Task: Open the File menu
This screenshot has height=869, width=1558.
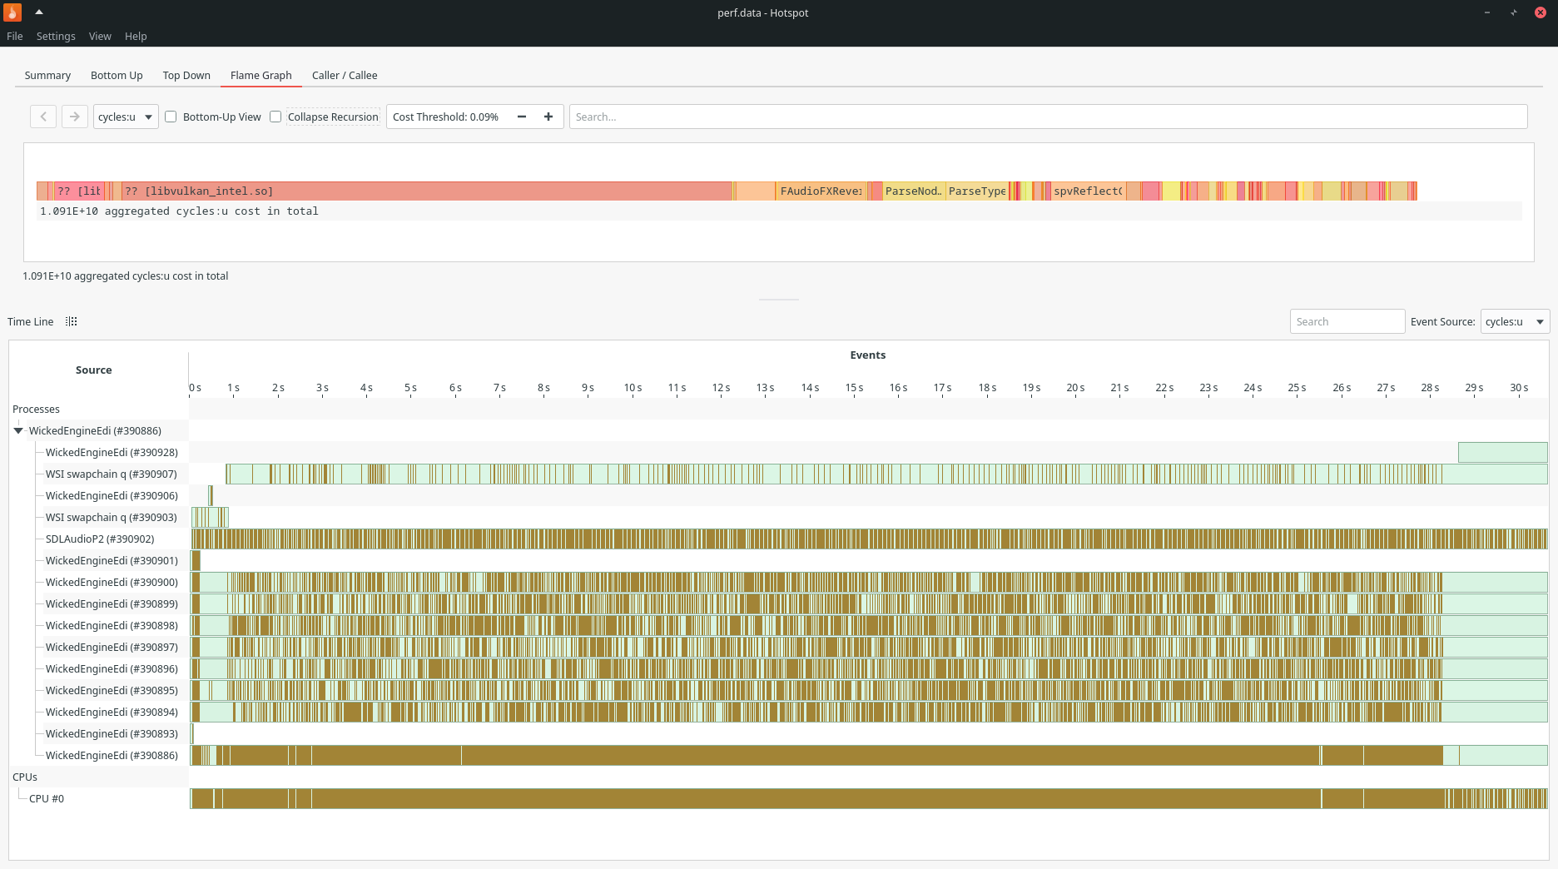Action: 14,36
